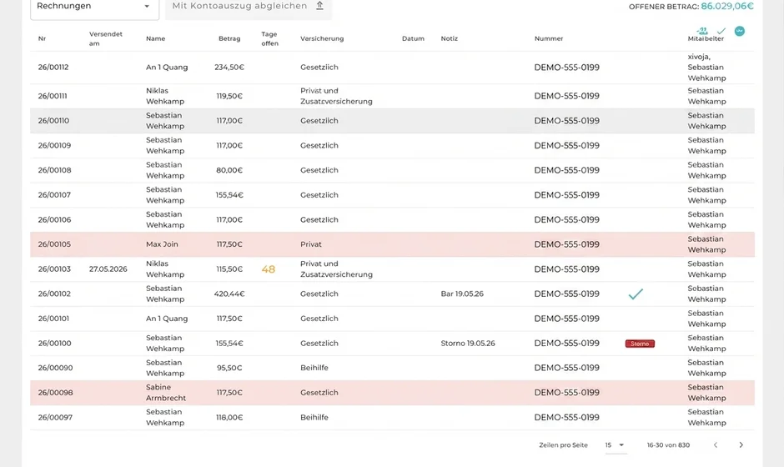Image resolution: width=784 pixels, height=467 pixels.
Task: Sort by the Name column header
Action: click(x=155, y=38)
